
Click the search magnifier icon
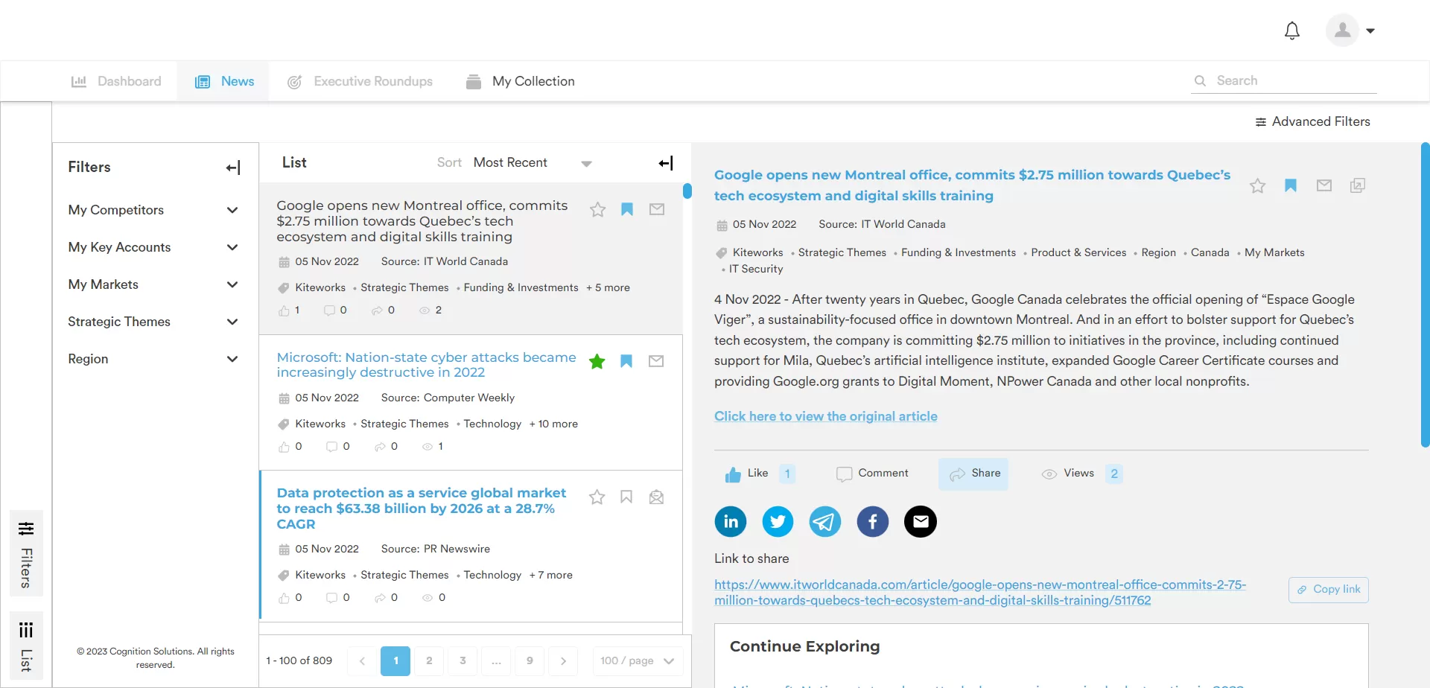coord(1200,80)
